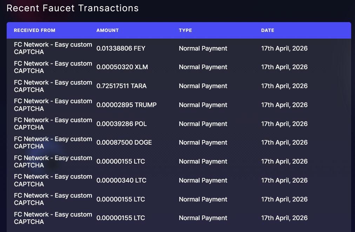The height and width of the screenshot is (232, 355).
Task: Click the date in the last row
Action: click(284, 218)
